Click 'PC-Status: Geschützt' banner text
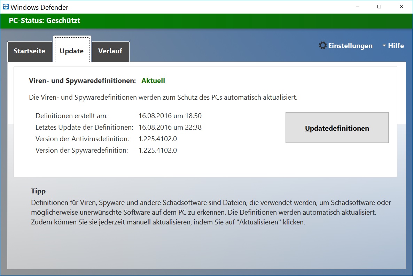The width and height of the screenshot is (413, 276). [x=45, y=21]
